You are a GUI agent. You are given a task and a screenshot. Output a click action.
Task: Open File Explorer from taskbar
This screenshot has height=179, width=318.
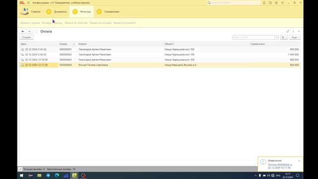[x=39, y=176]
